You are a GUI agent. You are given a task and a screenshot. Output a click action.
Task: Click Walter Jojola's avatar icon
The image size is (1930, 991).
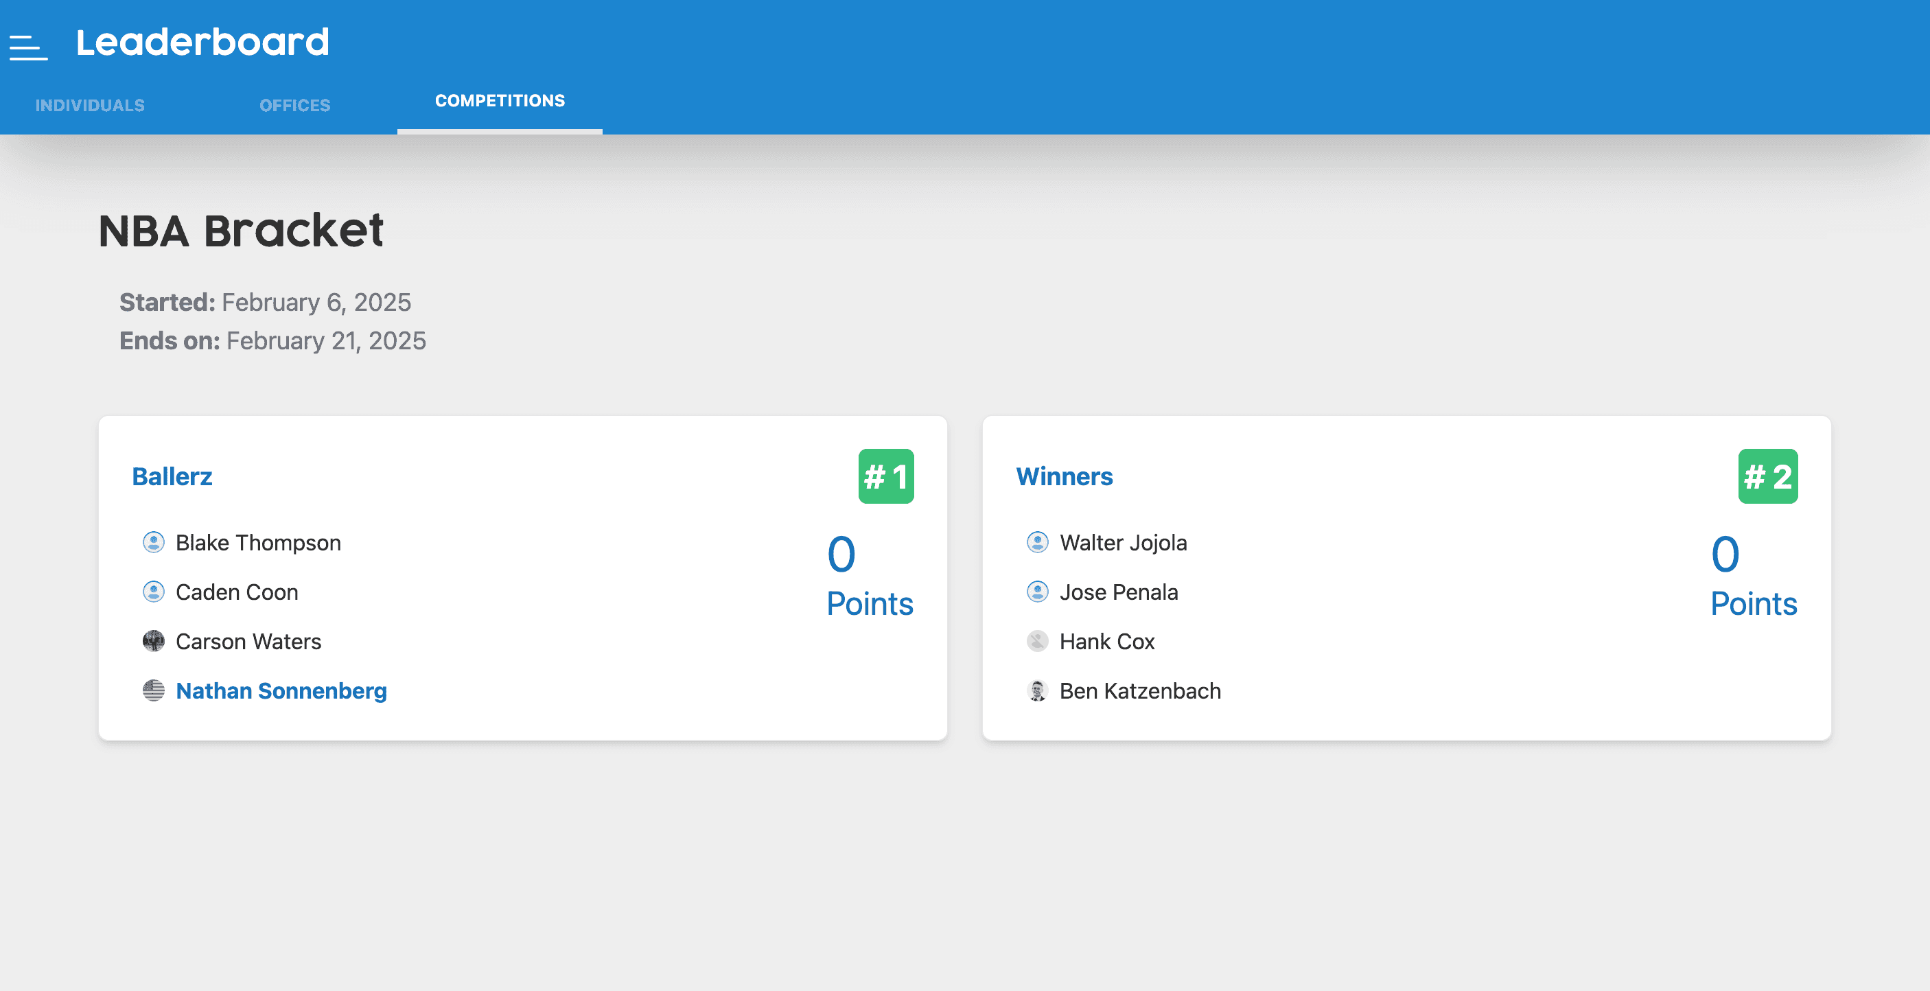click(x=1037, y=542)
